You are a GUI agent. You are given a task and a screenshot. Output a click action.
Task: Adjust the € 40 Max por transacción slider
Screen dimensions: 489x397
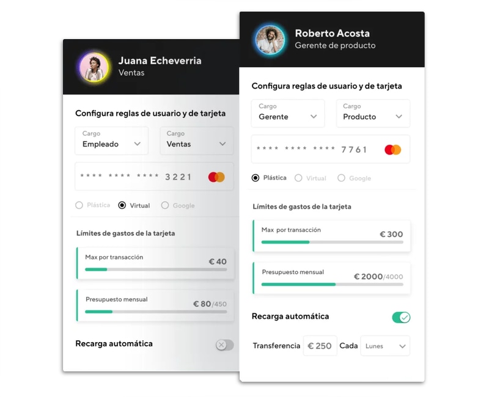[156, 269]
